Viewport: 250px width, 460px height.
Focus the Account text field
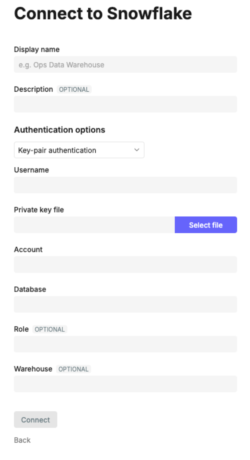click(x=125, y=264)
